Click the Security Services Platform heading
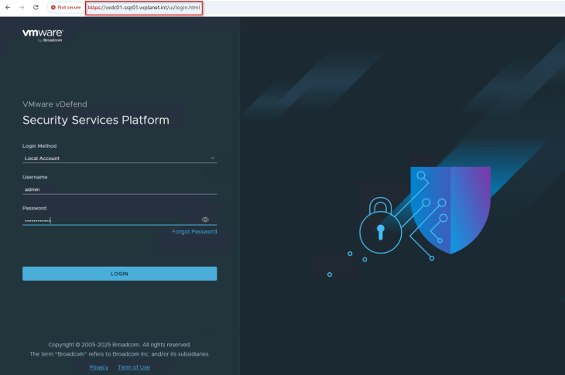This screenshot has width=565, height=375. (96, 120)
